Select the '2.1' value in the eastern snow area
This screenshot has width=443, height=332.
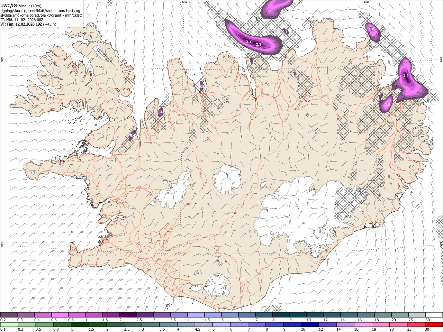406,75
